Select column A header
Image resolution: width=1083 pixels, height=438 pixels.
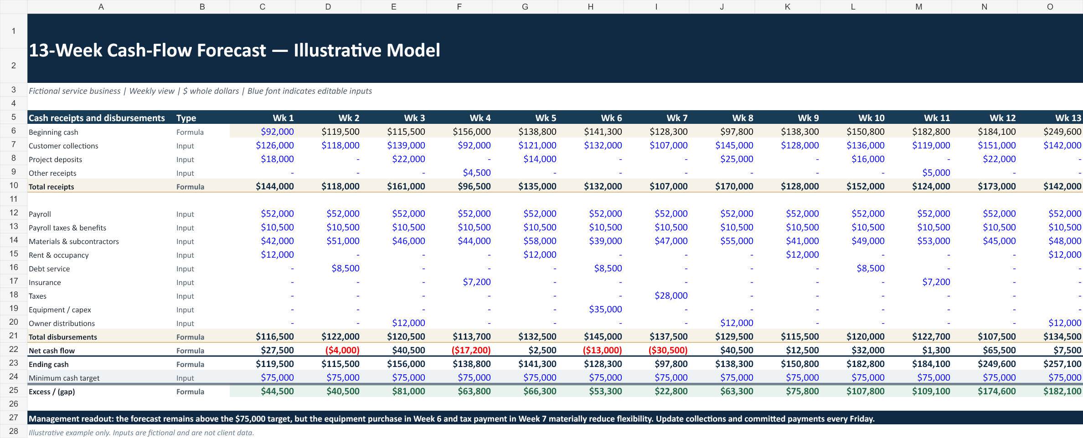101,7
